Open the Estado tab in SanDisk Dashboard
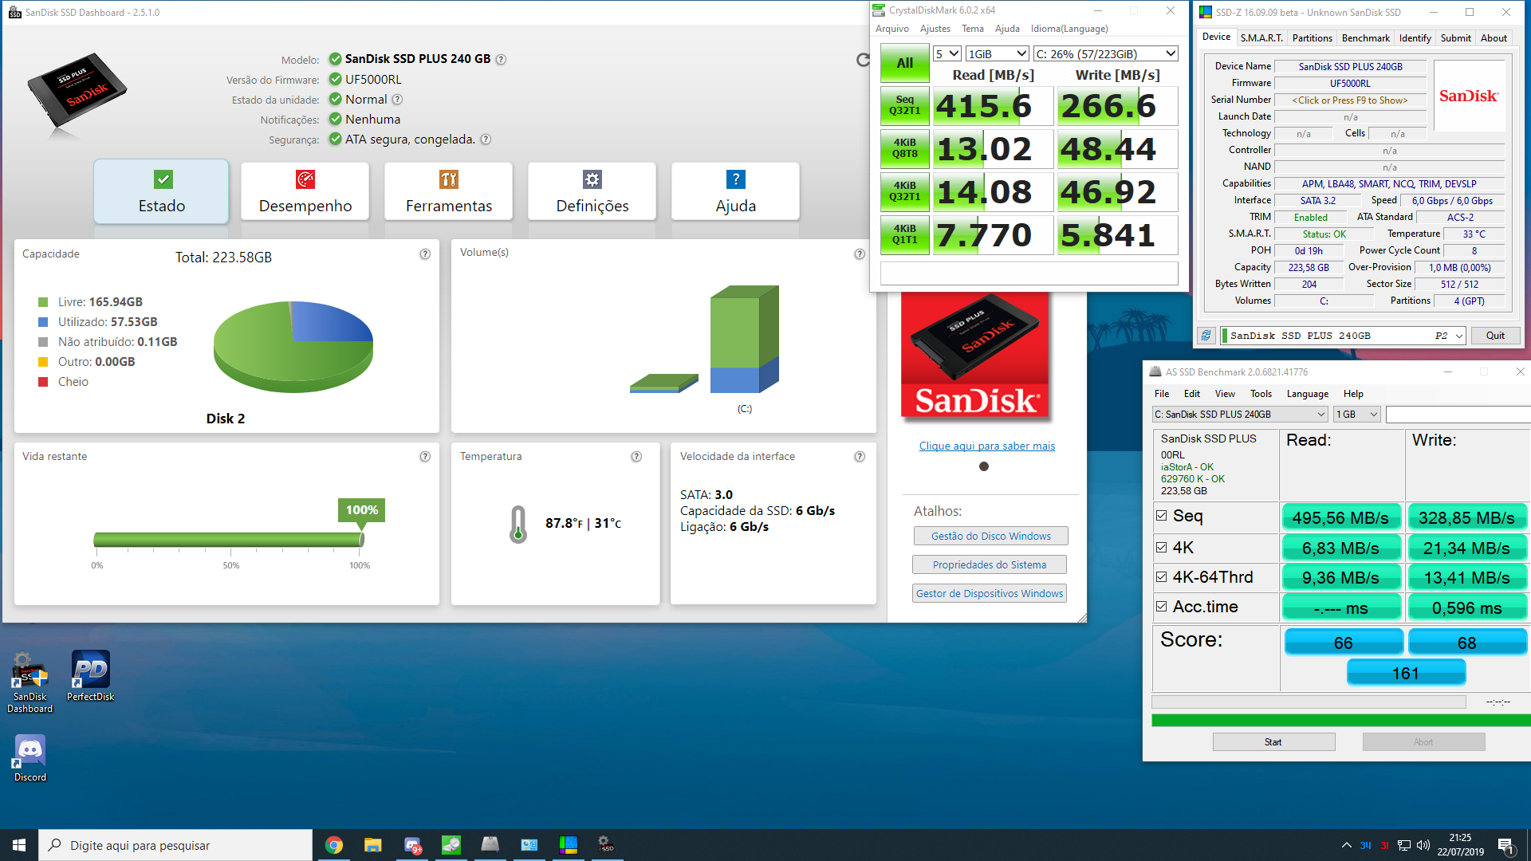 [162, 191]
